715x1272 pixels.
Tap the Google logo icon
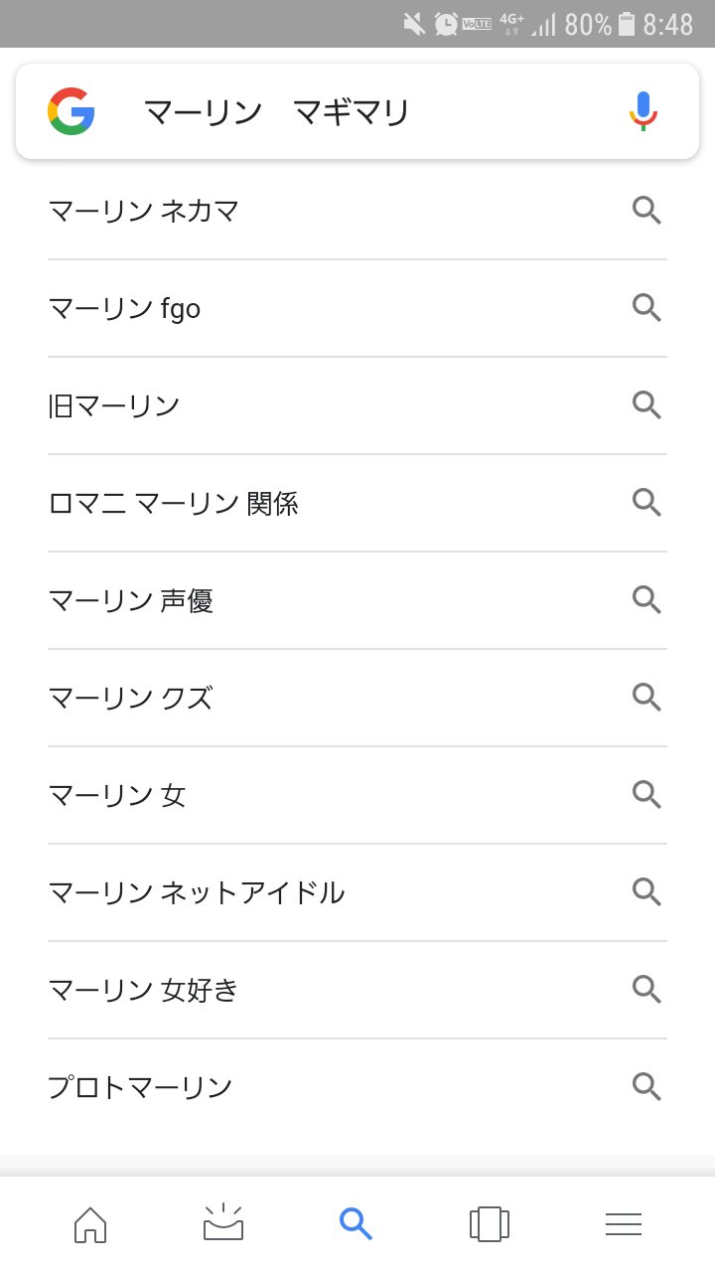click(x=71, y=111)
